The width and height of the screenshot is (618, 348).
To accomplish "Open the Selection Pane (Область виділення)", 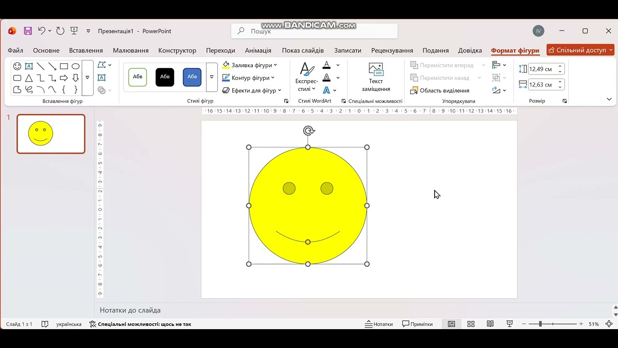I will tap(440, 90).
